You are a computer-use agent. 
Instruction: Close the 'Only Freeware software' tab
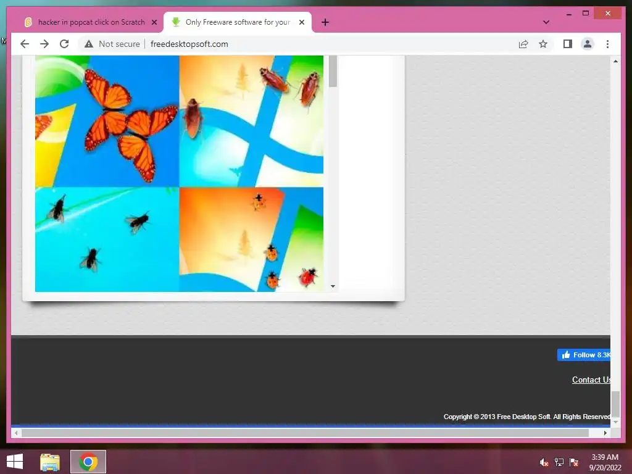coord(301,22)
